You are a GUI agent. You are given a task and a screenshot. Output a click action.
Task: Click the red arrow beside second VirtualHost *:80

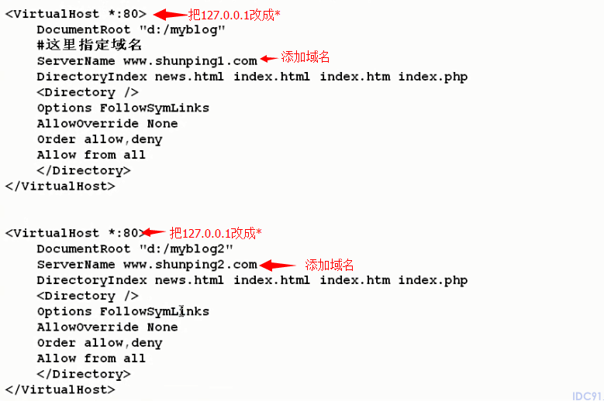[154, 232]
